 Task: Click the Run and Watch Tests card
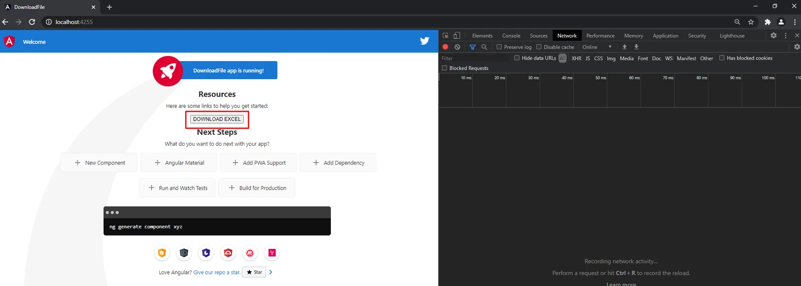pos(177,188)
